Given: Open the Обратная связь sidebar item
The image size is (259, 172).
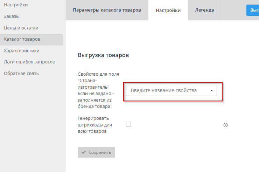Looking at the screenshot, I should (x=21, y=73).
